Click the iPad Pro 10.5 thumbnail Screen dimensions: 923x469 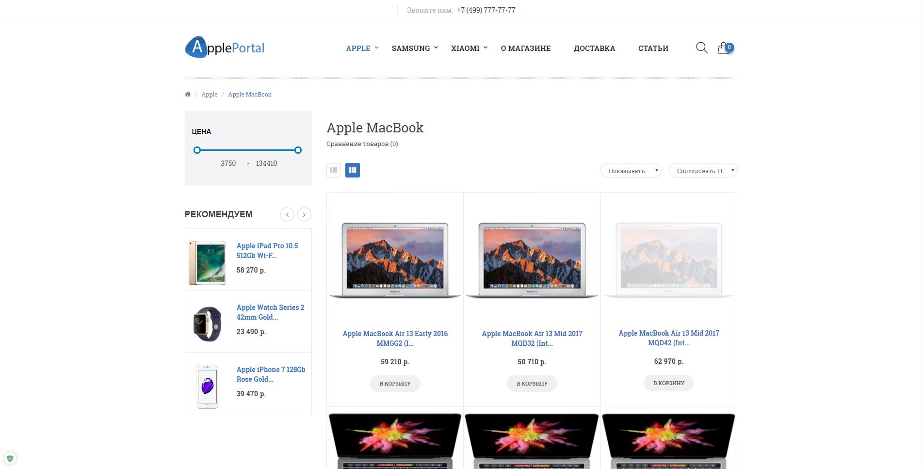click(207, 262)
